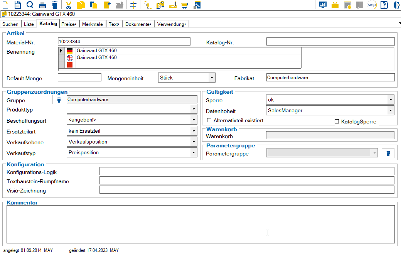
Task: Click into the Kommentar text area
Action: 200,224
